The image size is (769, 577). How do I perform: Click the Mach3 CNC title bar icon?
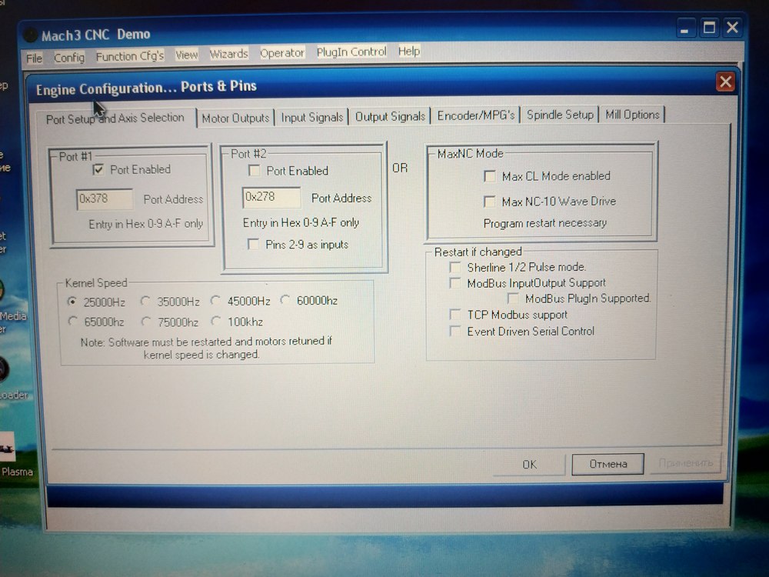(31, 35)
